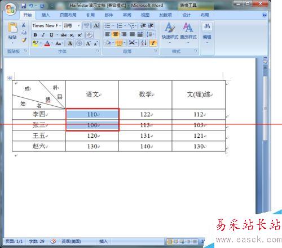The image size is (282, 248).
Task: Launch the Paragraph dialog box expander
Action: click(x=156, y=51)
